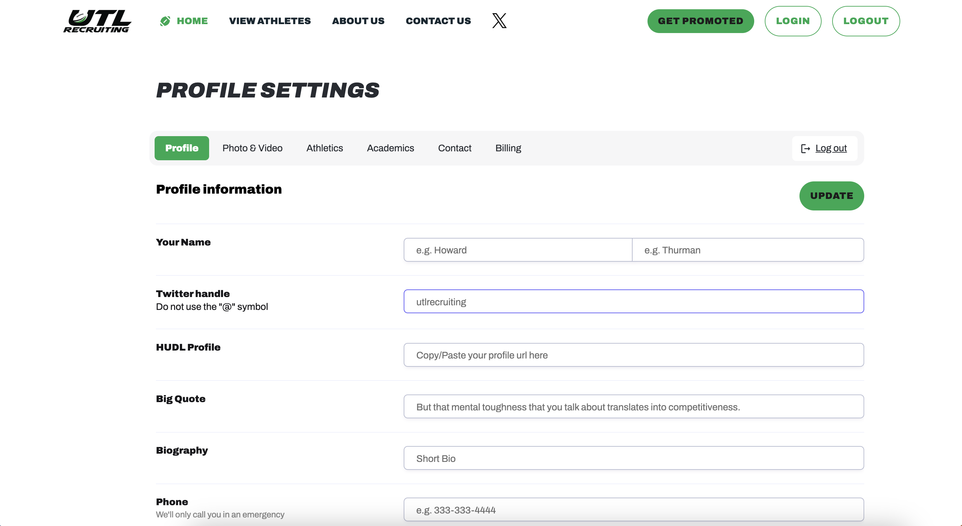Image resolution: width=962 pixels, height=526 pixels.
Task: Click the Profile Settings heading
Action: [267, 91]
